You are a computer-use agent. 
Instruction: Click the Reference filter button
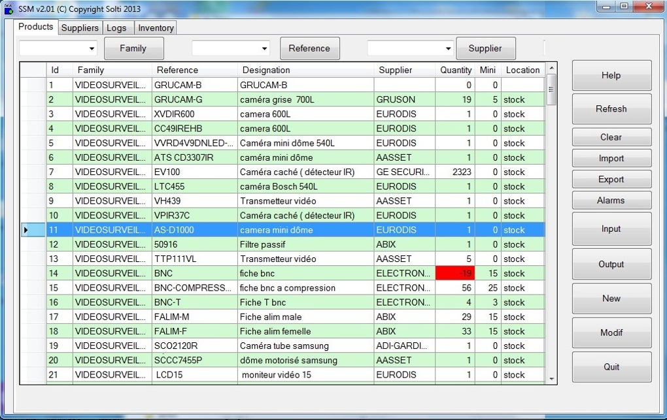click(310, 48)
